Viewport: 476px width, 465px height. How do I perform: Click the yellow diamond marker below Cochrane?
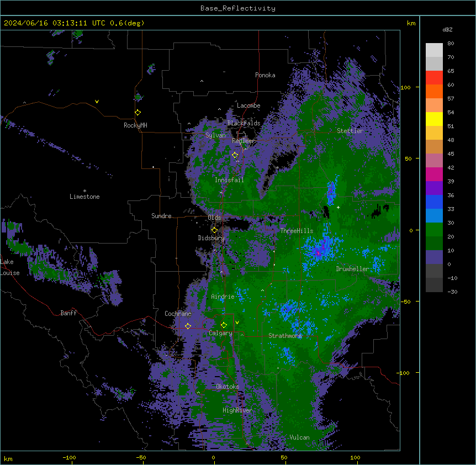[188, 326]
